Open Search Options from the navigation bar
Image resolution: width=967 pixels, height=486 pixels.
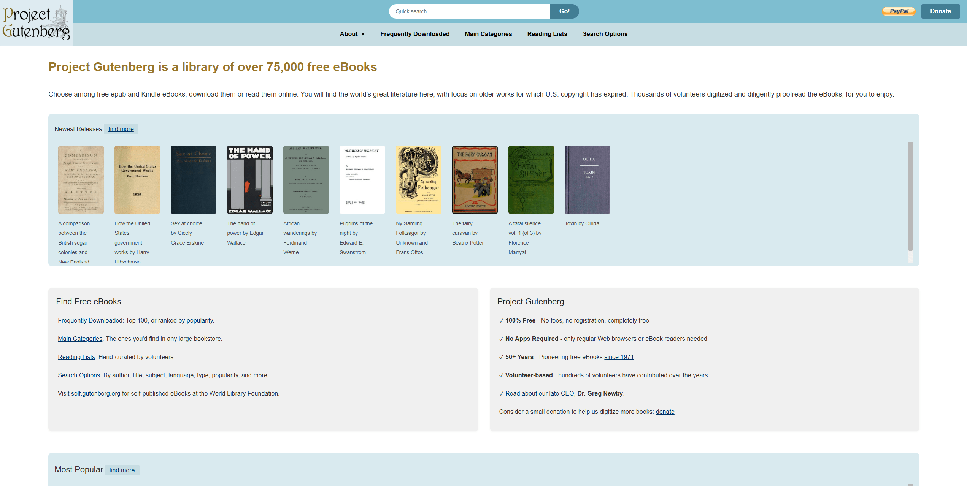pos(605,34)
